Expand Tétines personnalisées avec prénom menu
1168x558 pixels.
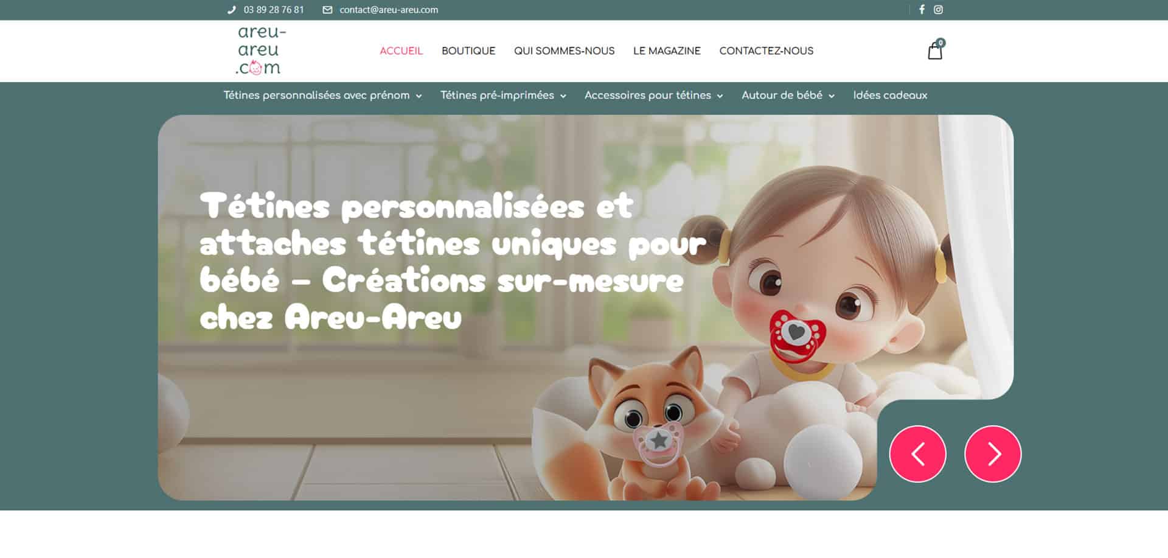tap(322, 96)
